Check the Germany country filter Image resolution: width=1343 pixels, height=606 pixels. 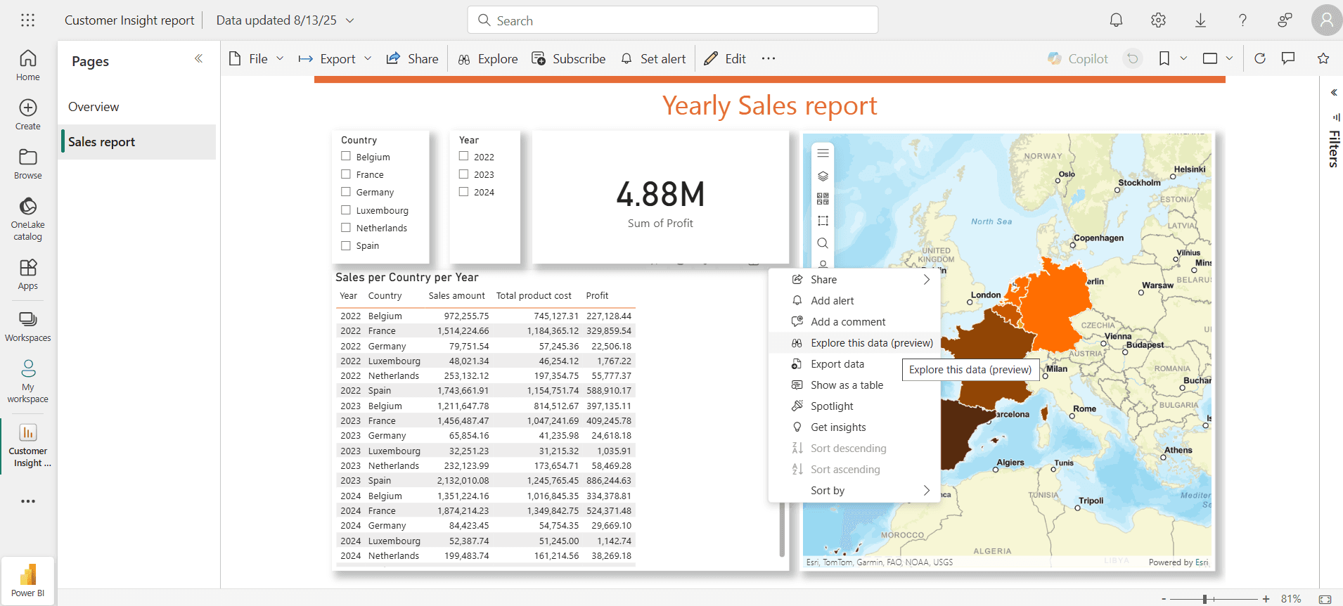coord(346,191)
